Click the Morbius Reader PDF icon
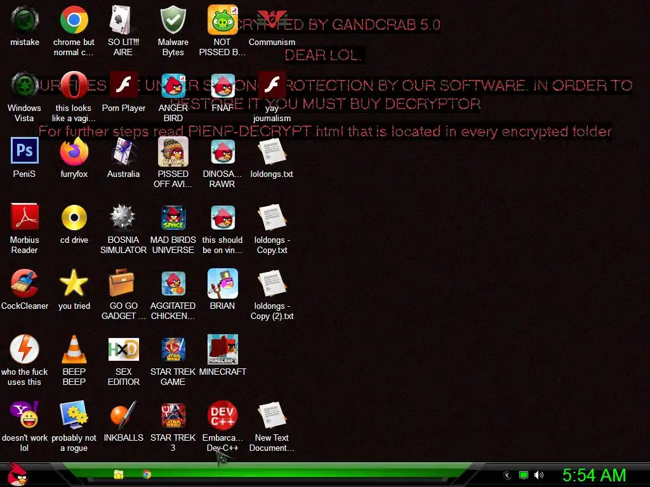This screenshot has height=487, width=650. point(25,217)
